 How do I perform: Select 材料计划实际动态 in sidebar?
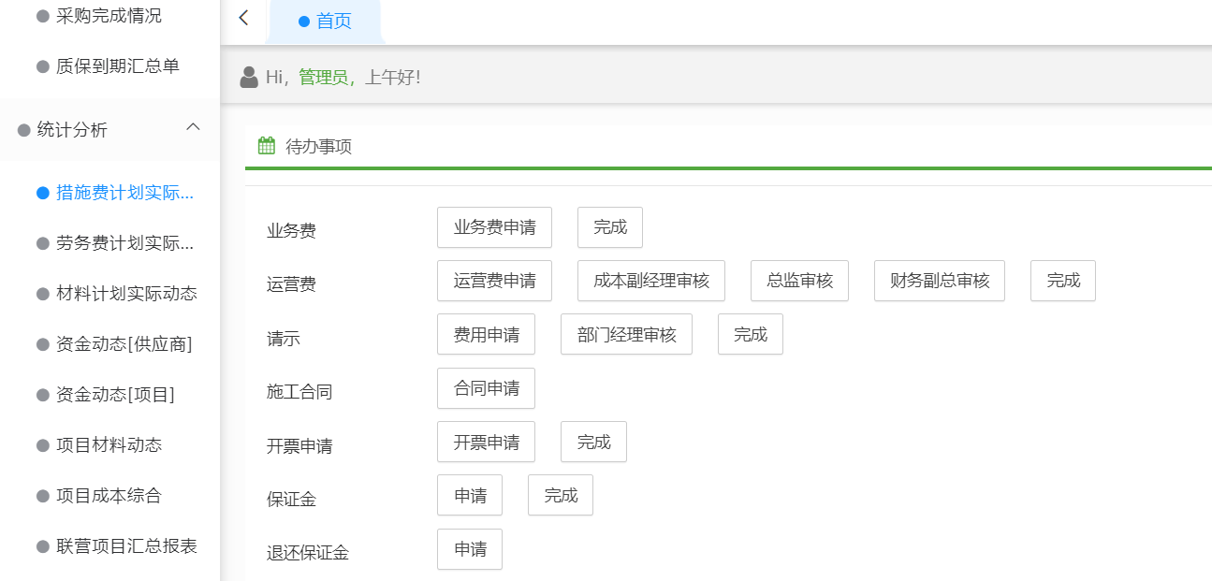tap(126, 294)
